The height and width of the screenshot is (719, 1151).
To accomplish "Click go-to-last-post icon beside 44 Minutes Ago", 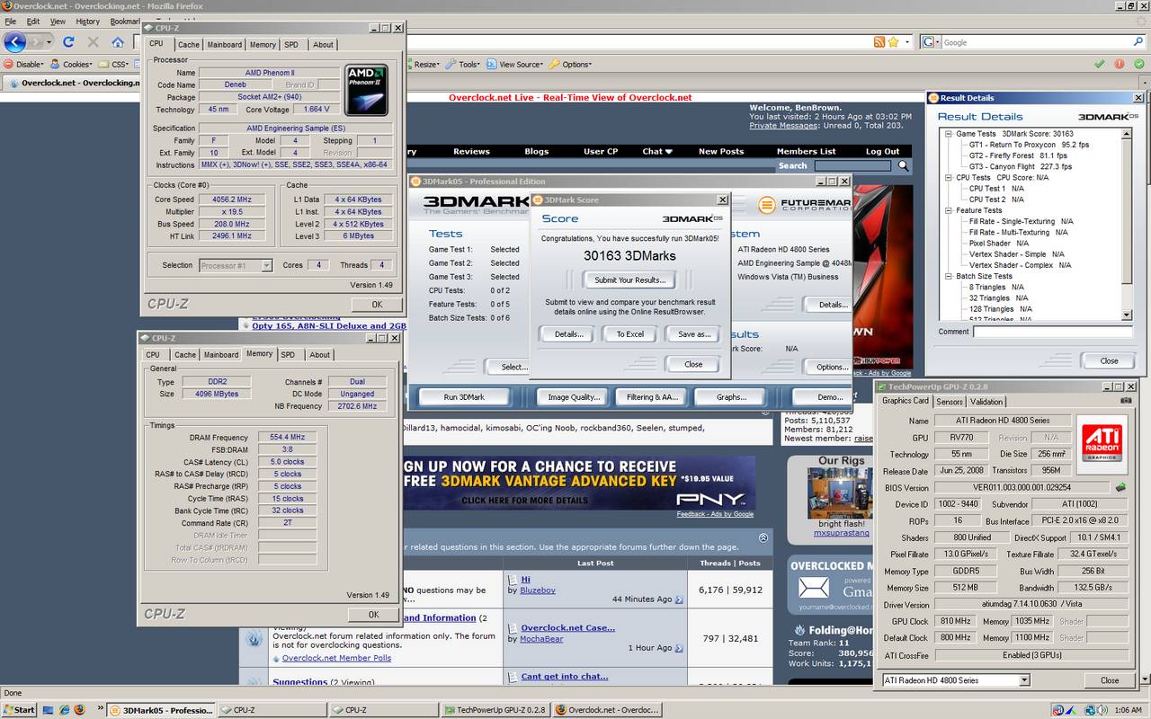I will click(x=679, y=599).
